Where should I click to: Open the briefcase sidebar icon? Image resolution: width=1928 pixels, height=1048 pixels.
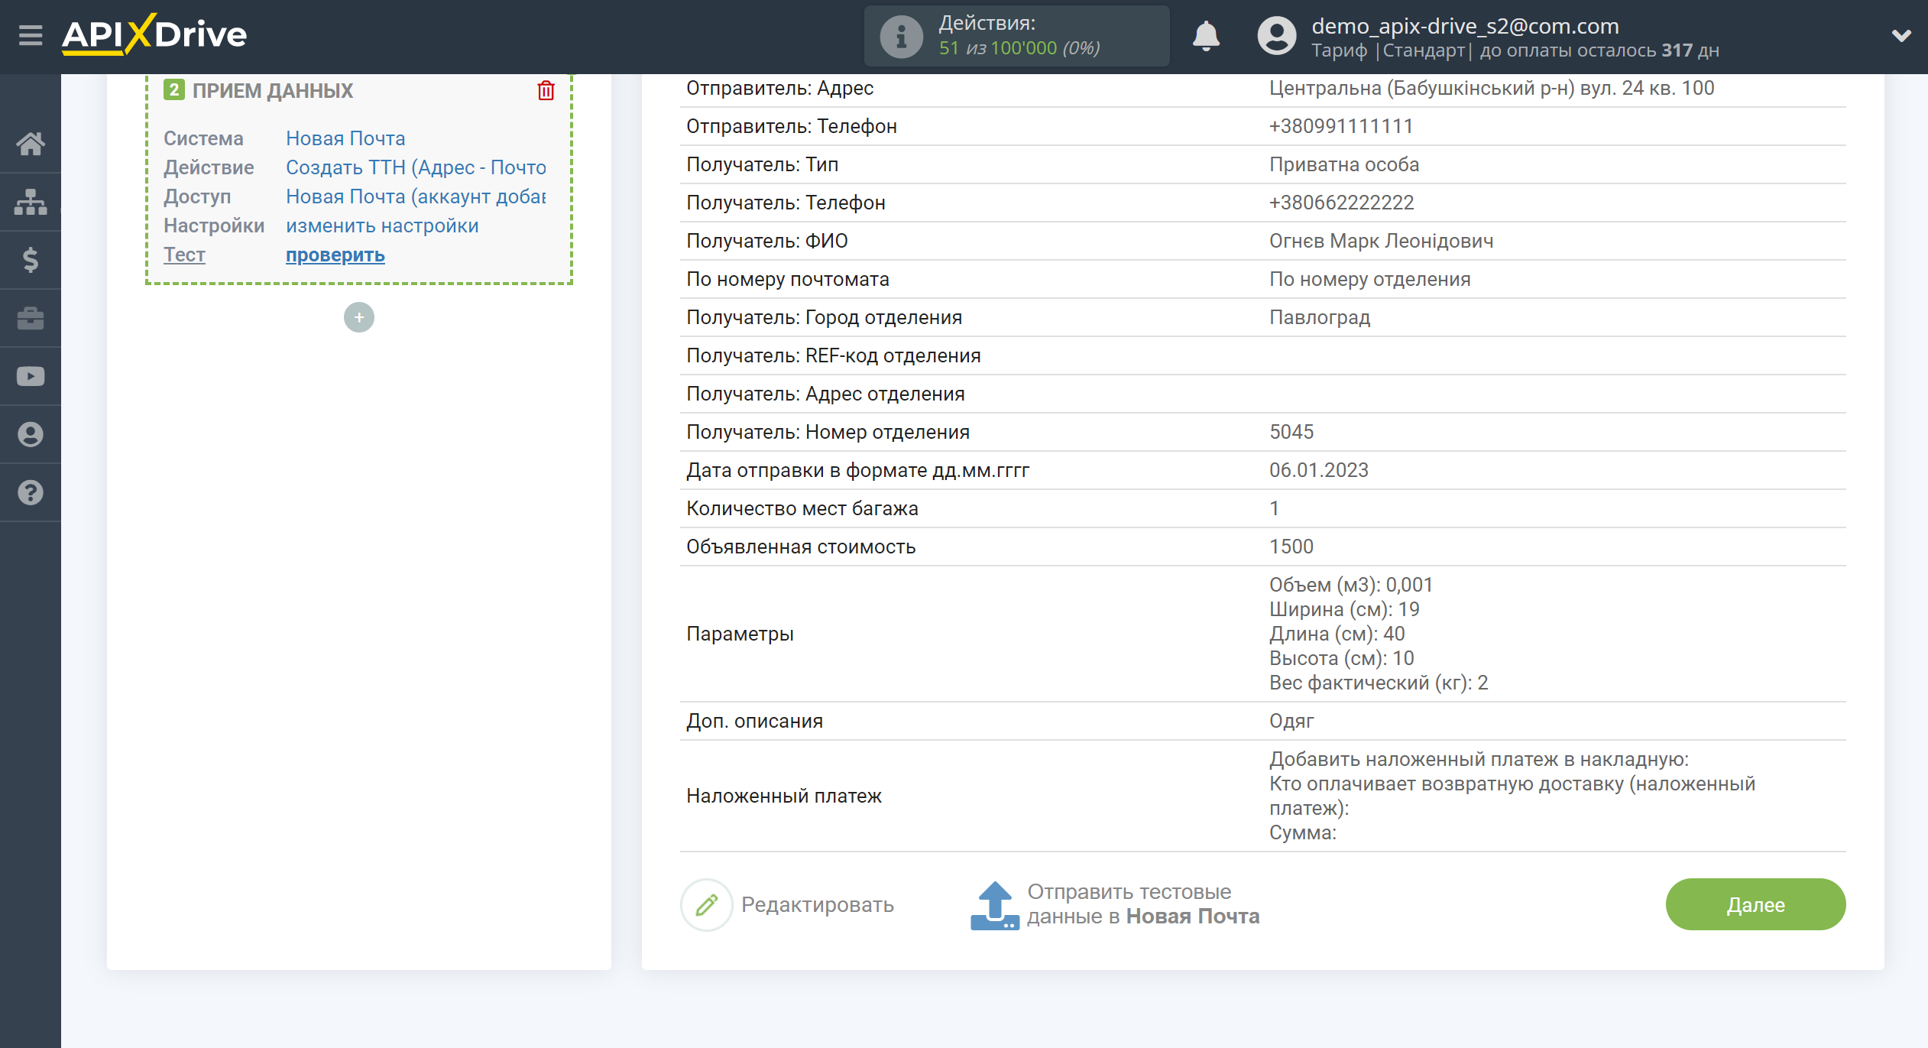pos(31,318)
